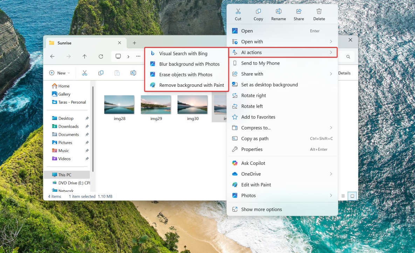Navigate up one folder level arrow
Image resolution: width=415 pixels, height=253 pixels.
pos(84,56)
